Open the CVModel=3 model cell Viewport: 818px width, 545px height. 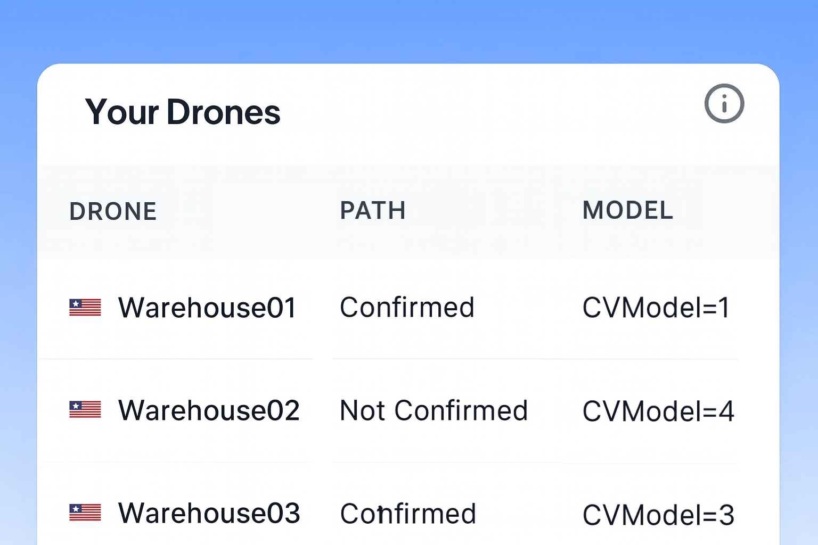point(658,515)
